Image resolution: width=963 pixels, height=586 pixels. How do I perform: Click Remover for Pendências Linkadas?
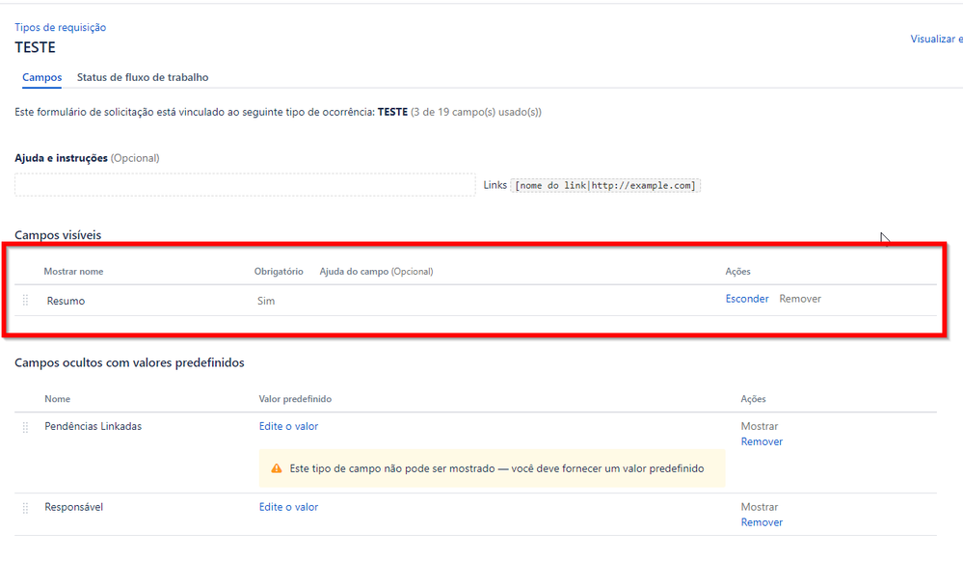point(762,441)
